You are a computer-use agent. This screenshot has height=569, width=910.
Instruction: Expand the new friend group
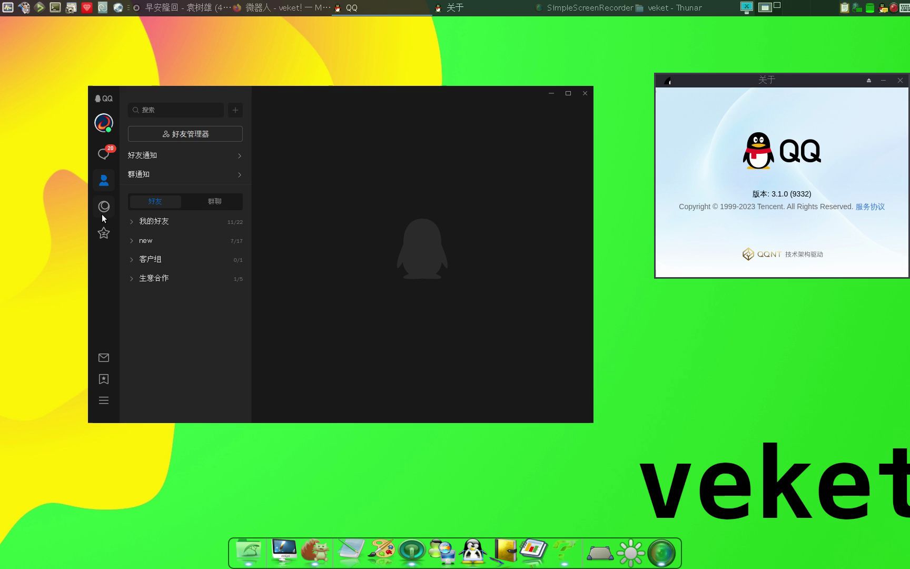[x=185, y=241]
